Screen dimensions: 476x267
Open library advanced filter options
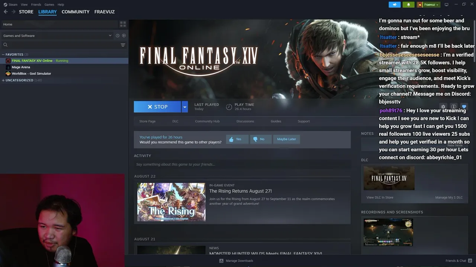123,45
